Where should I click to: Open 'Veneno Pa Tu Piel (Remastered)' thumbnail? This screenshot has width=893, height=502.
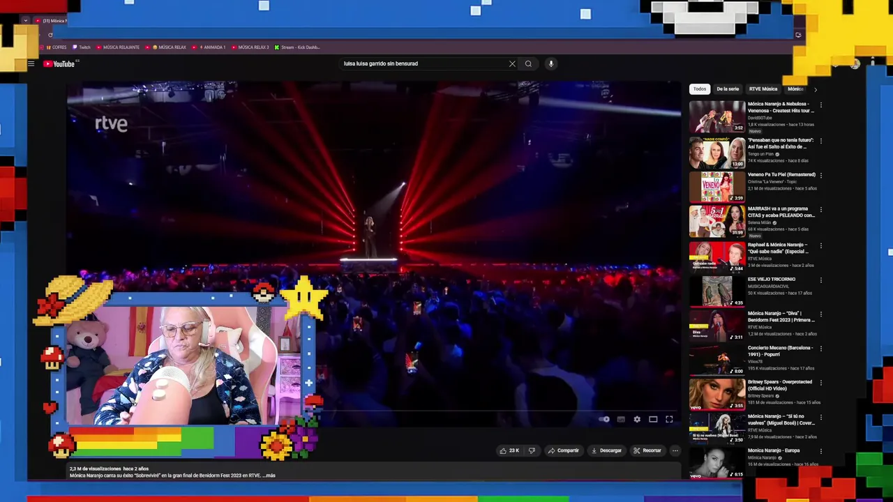click(717, 187)
